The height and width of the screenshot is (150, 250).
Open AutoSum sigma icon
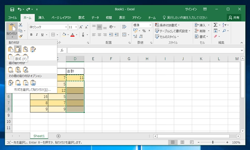tap(215, 25)
